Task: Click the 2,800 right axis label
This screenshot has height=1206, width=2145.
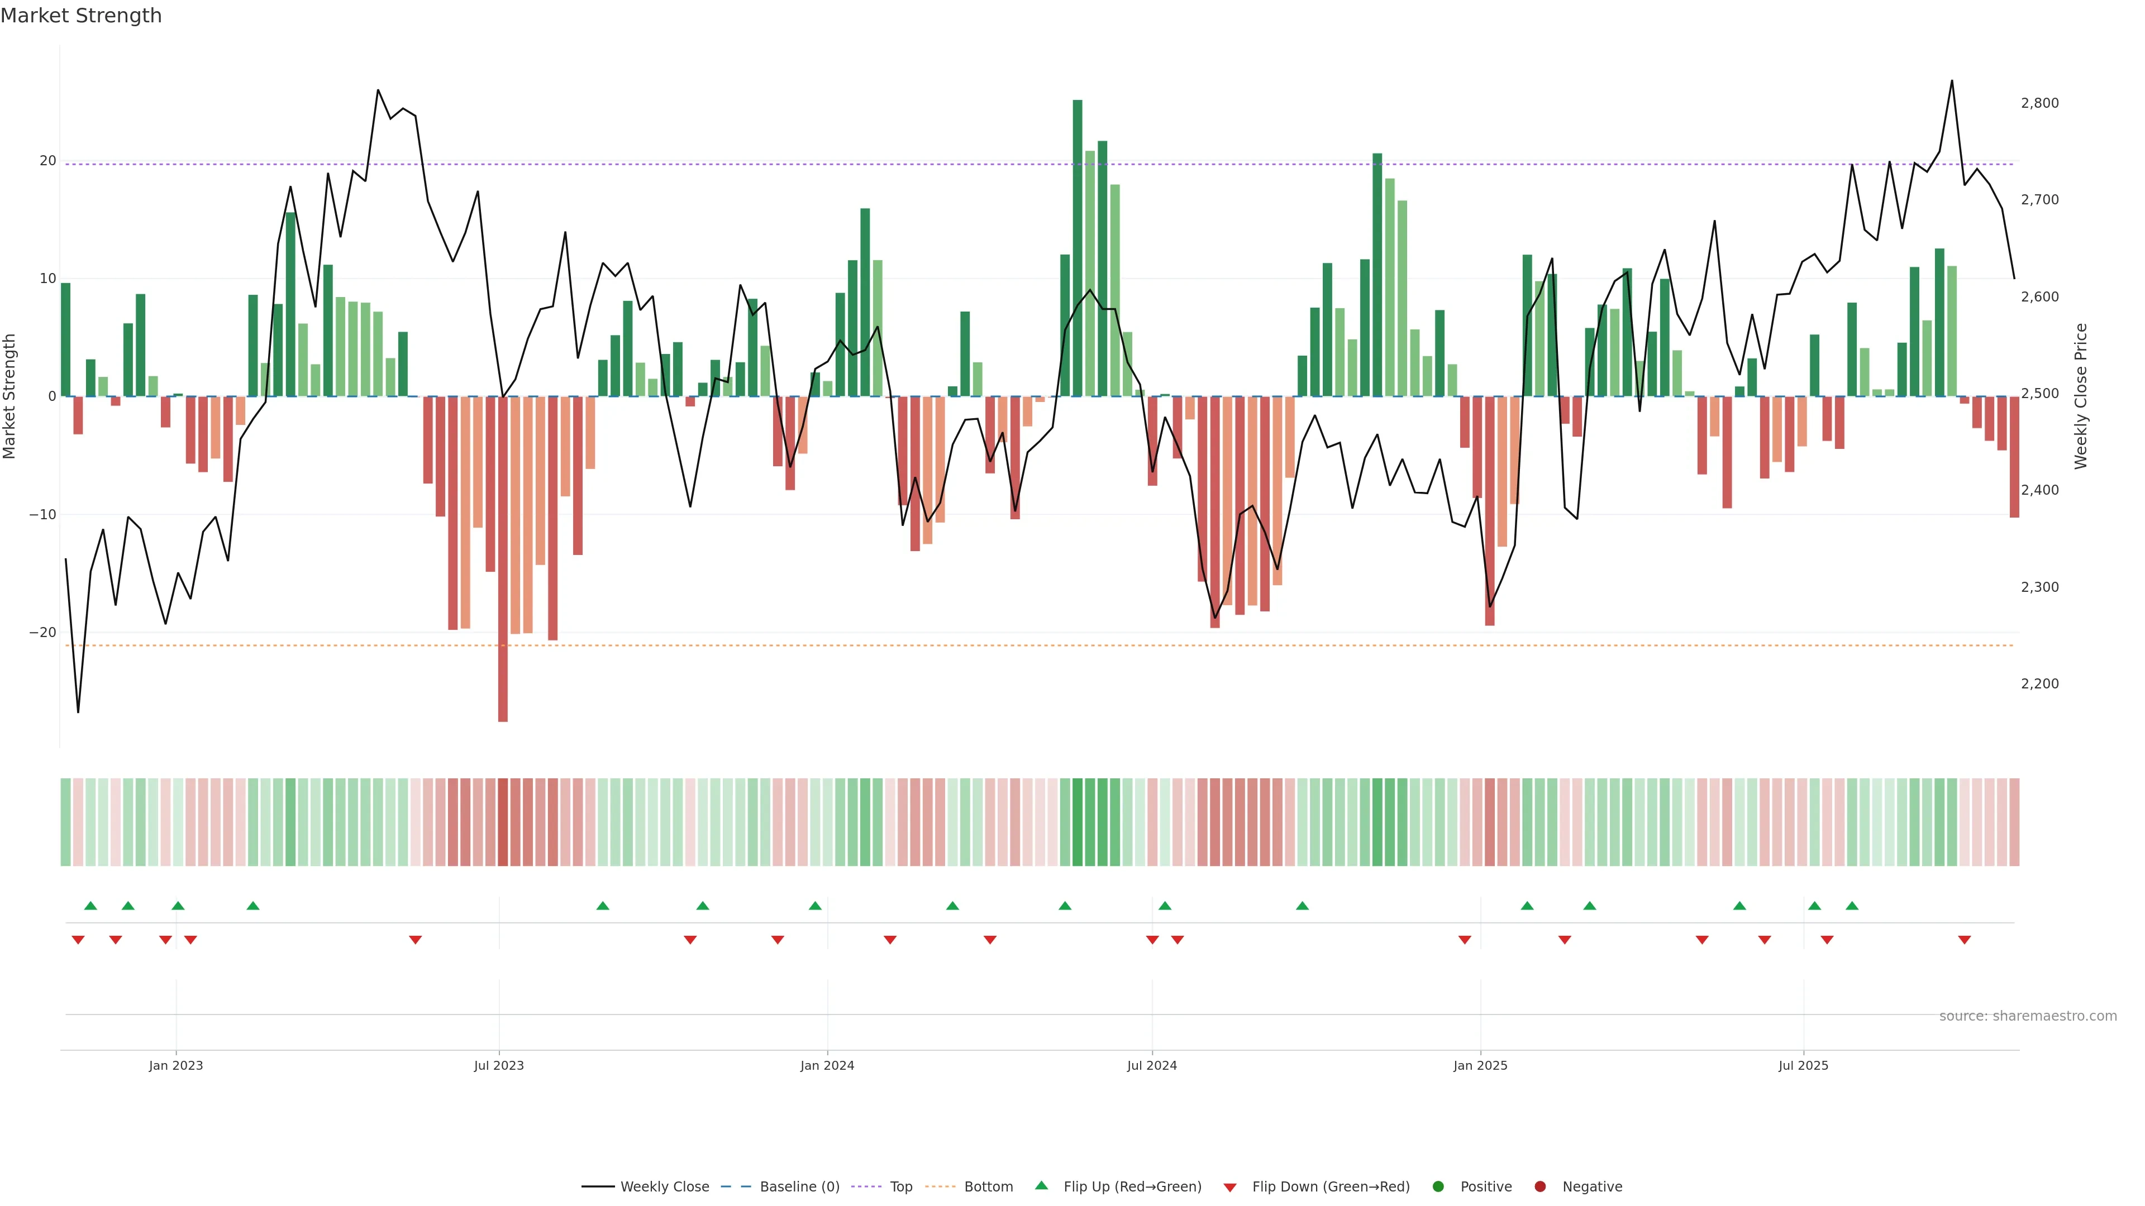Action: 2039,103
